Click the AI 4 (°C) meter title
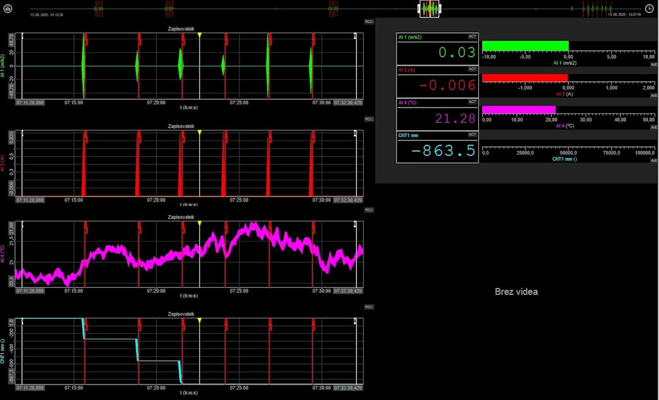This screenshot has width=659, height=400. tap(407, 102)
